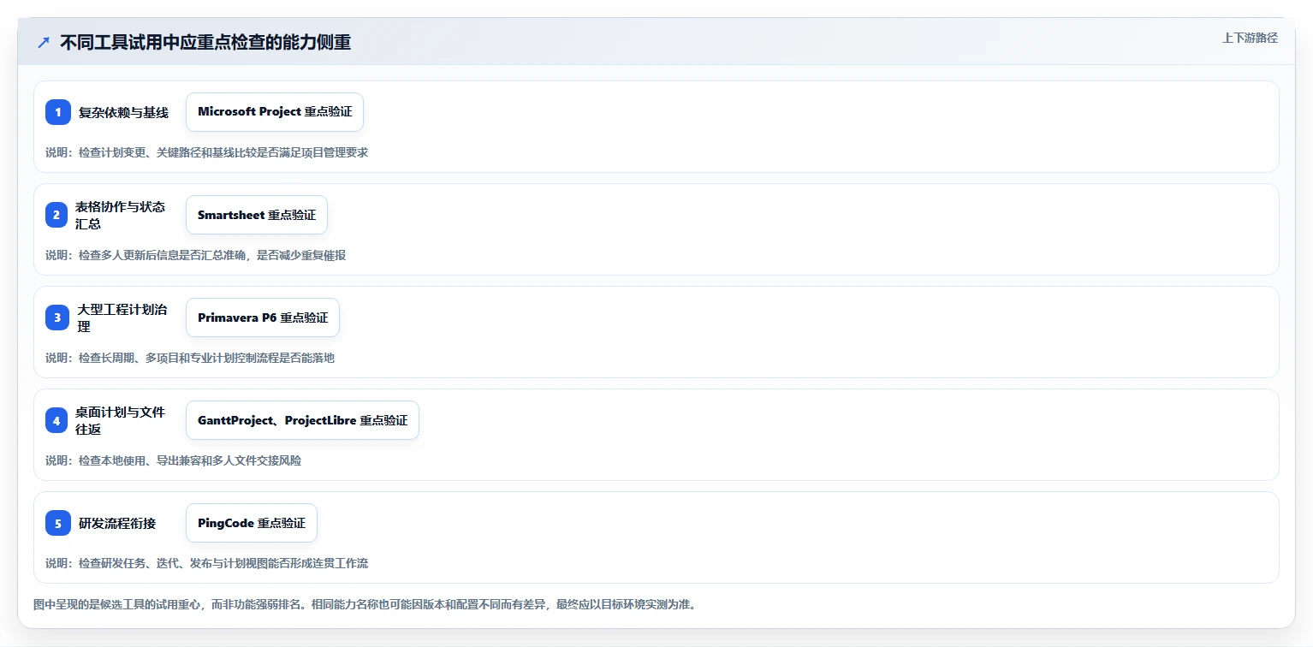Click the 上下游路径 label at top right
The height and width of the screenshot is (647, 1313).
(1250, 38)
